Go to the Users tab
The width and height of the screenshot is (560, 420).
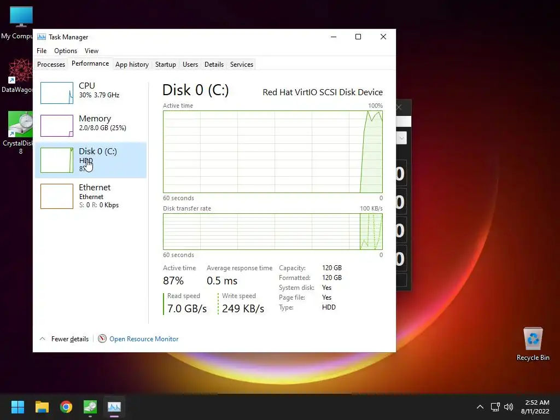pos(190,65)
